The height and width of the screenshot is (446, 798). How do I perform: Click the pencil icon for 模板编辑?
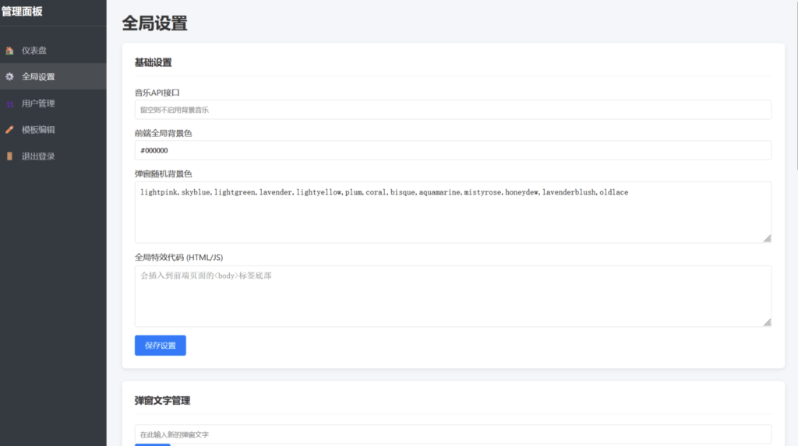click(9, 130)
